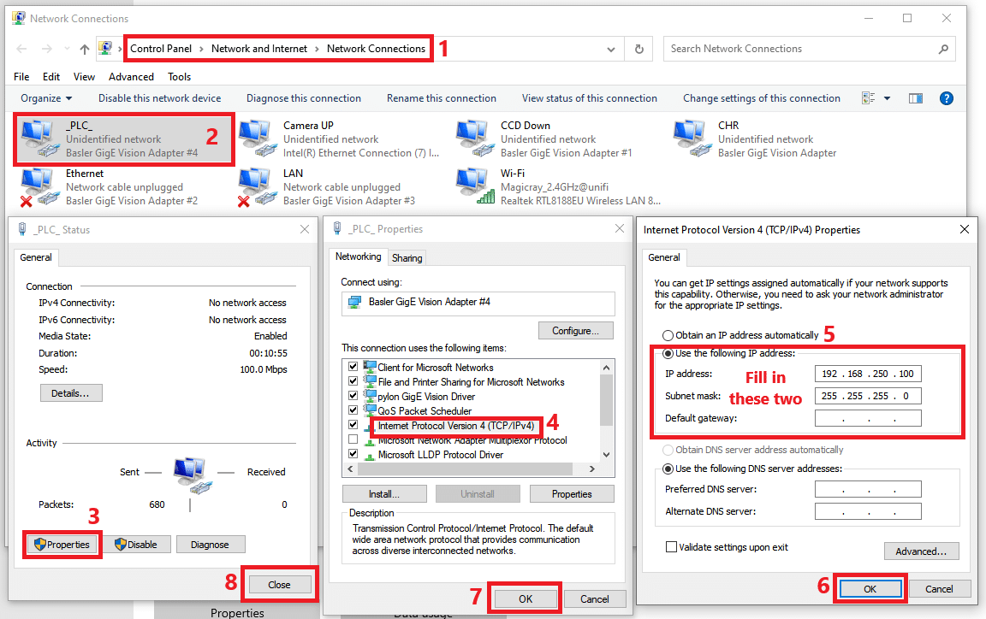Click the Default gateway input field
The width and height of the screenshot is (986, 619).
coord(868,418)
